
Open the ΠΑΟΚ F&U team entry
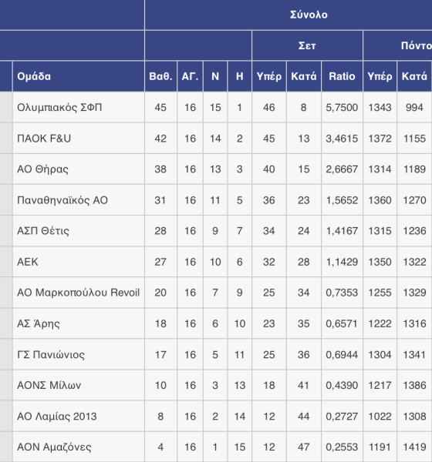[x=44, y=138]
